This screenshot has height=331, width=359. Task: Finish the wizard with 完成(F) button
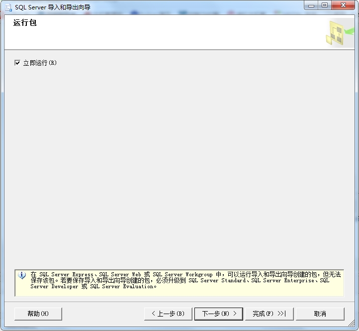tap(269, 314)
